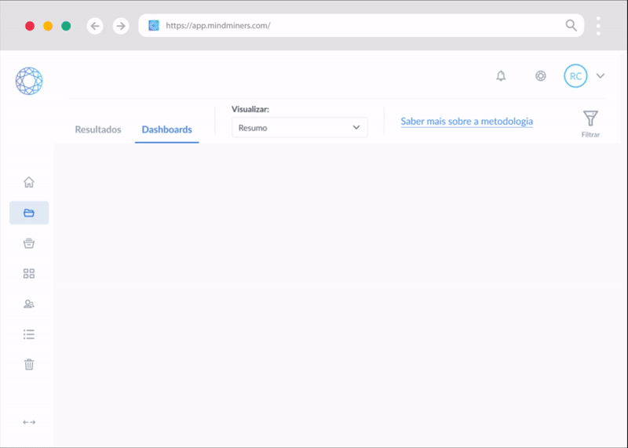Viewport: 628px width, 448px height.
Task: Open the shopping basket icon in the sidebar
Action: pyautogui.click(x=29, y=243)
